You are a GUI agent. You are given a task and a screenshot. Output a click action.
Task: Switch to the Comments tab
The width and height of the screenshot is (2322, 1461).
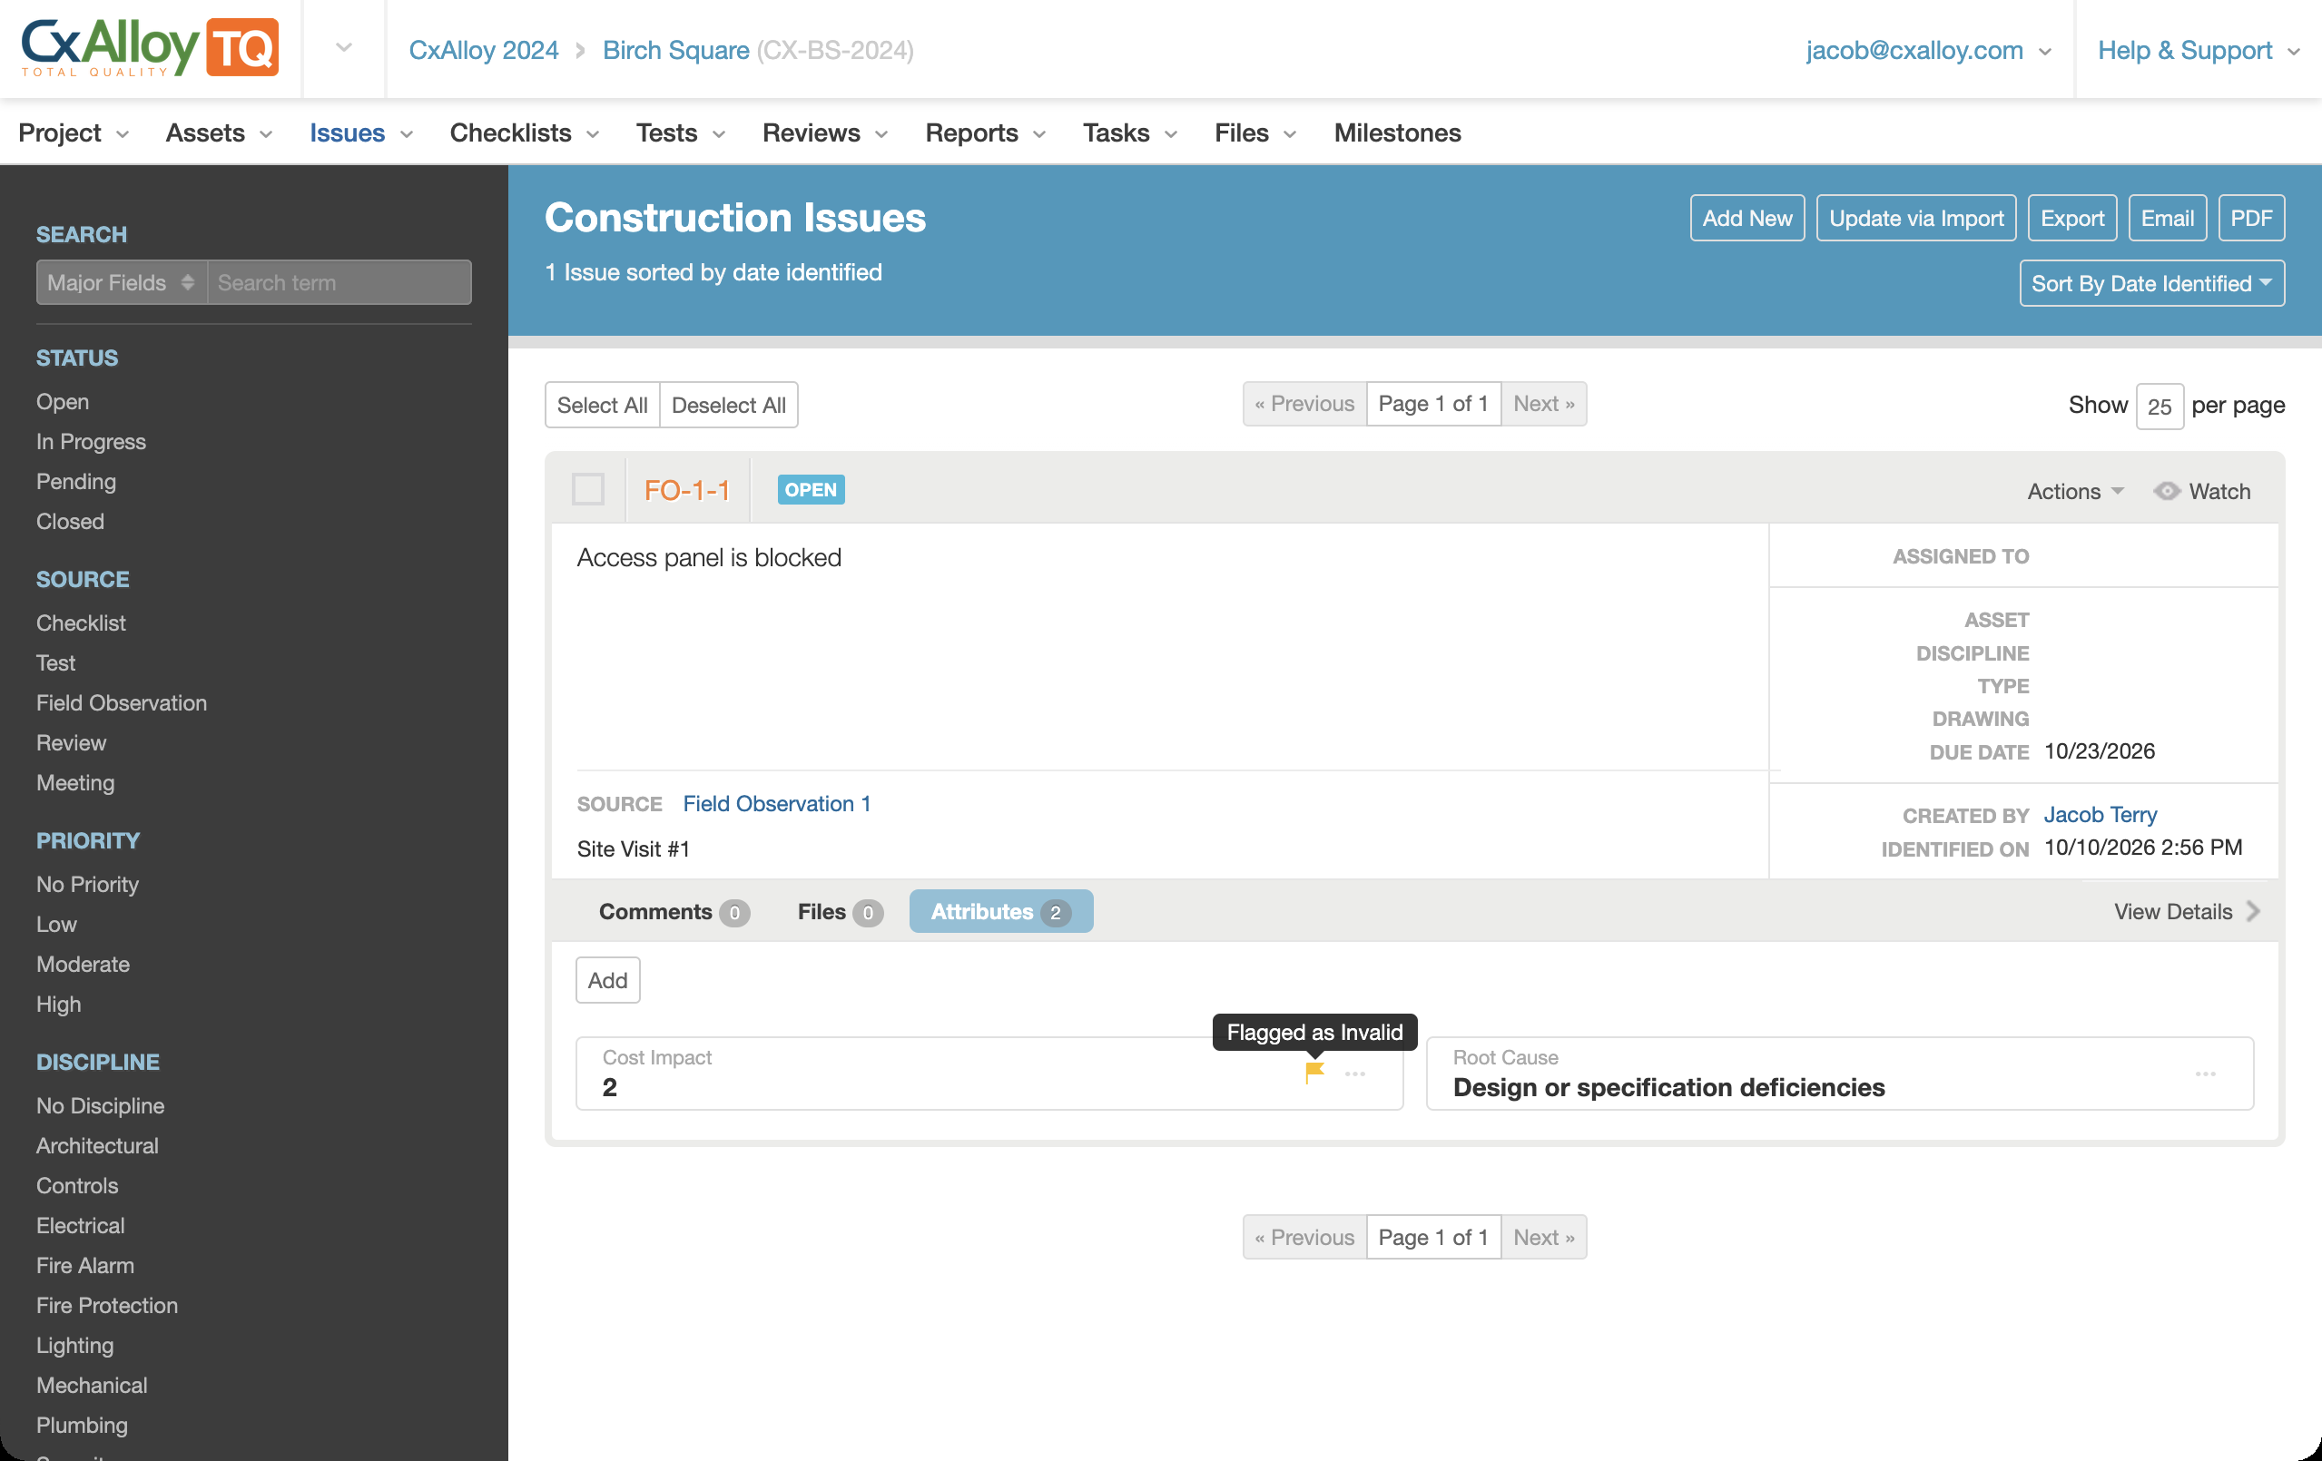coord(674,912)
